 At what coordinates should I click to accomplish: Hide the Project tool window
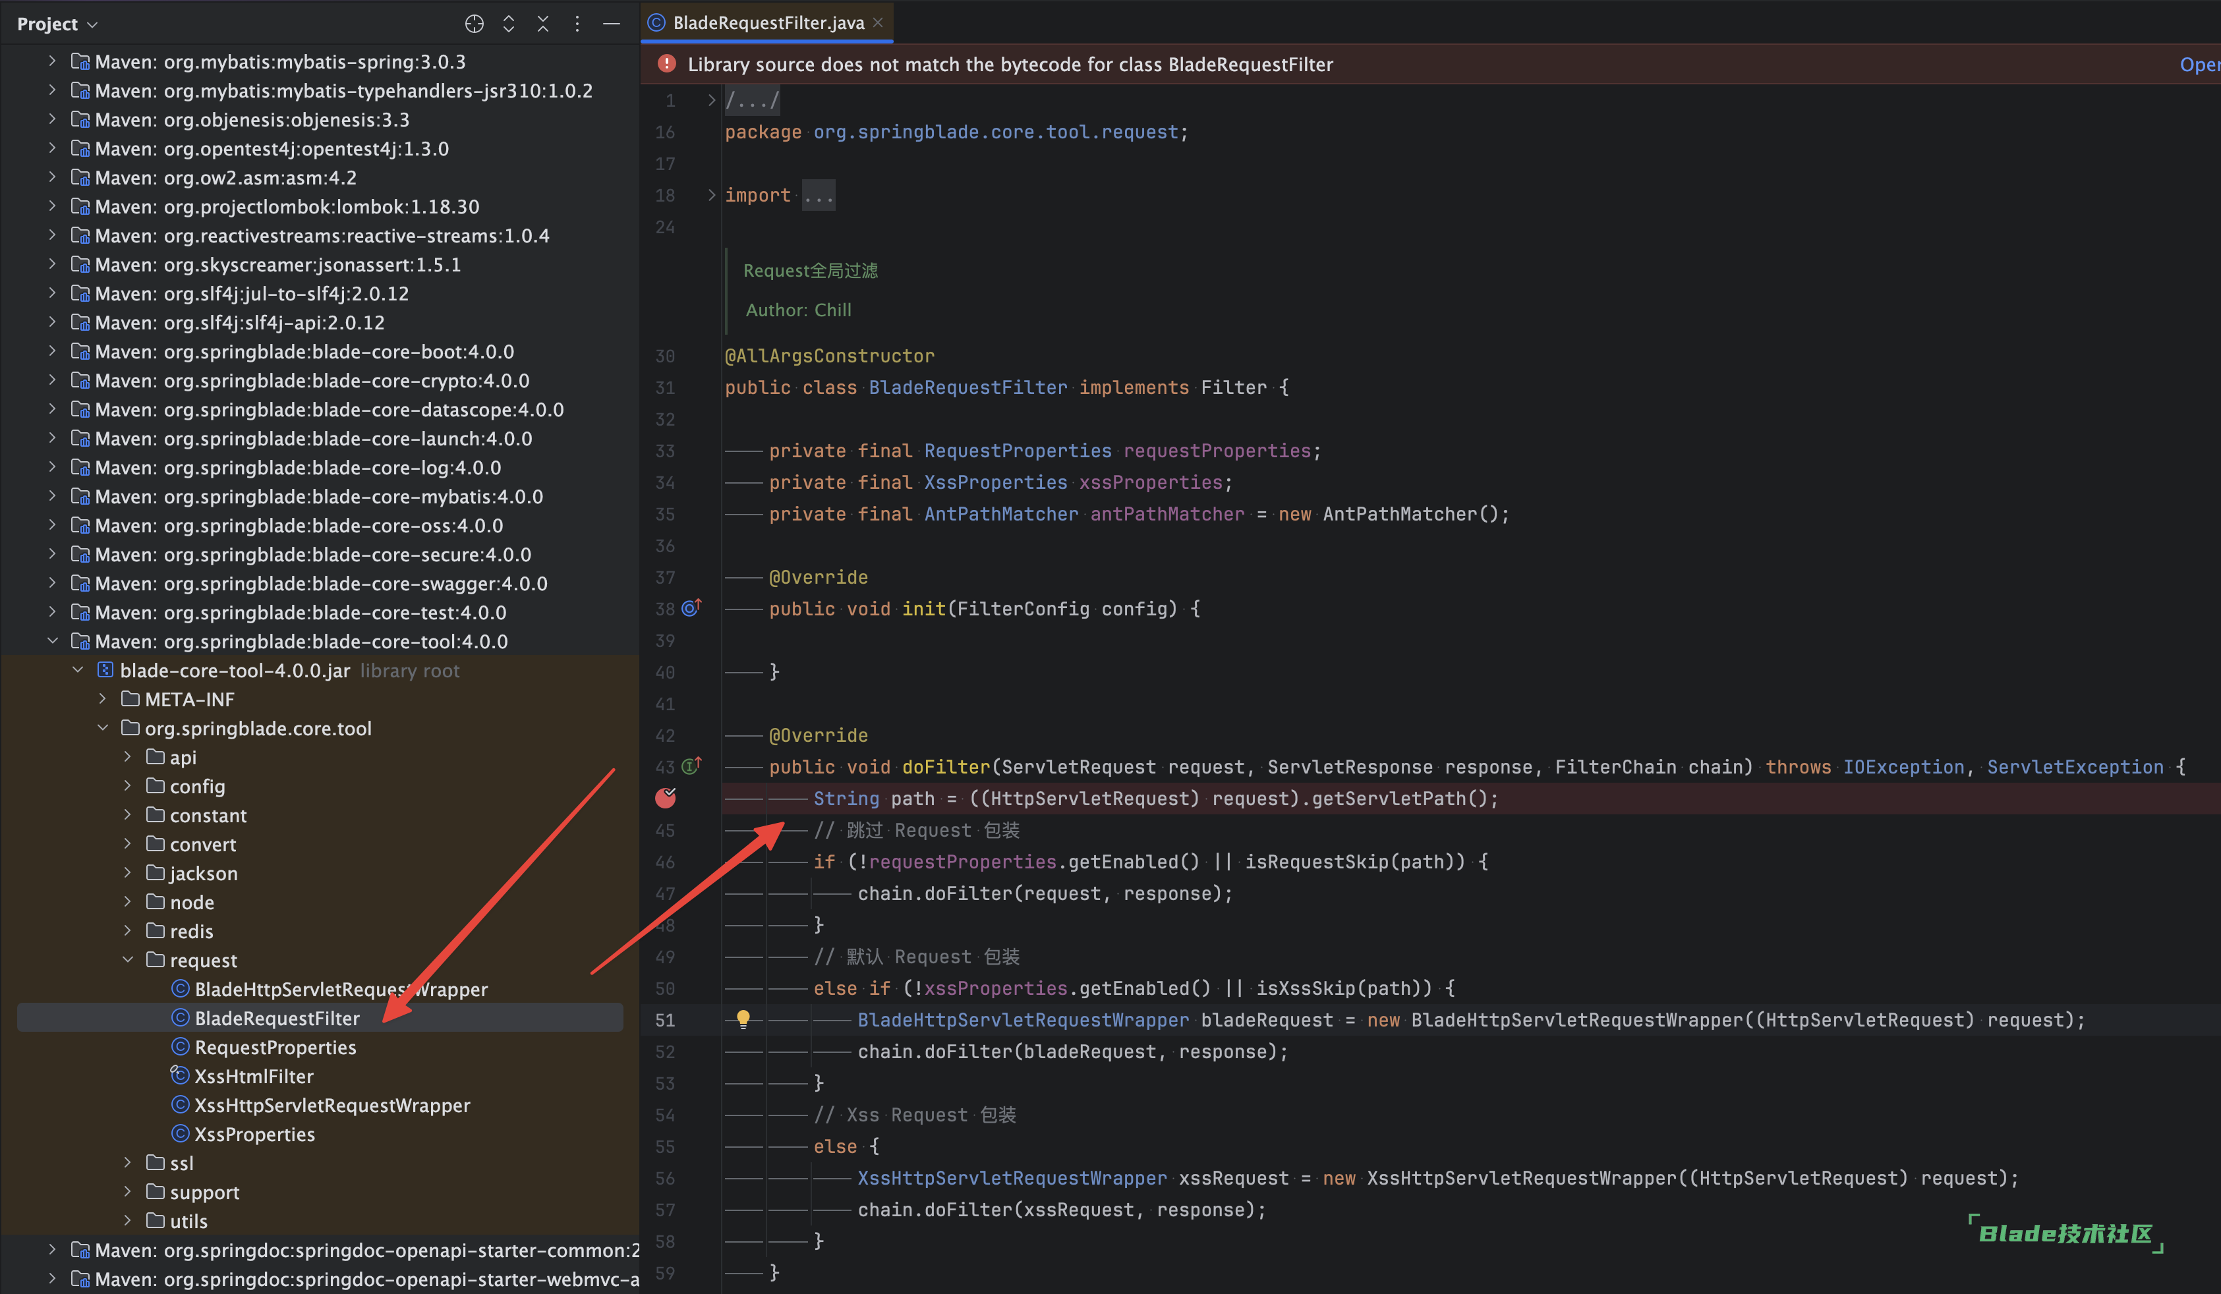(x=612, y=24)
